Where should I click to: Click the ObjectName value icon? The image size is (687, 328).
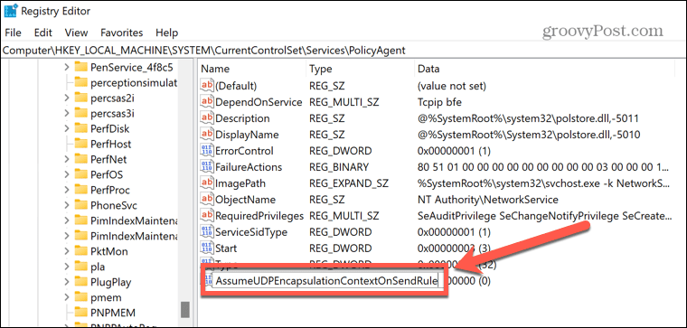(206, 200)
